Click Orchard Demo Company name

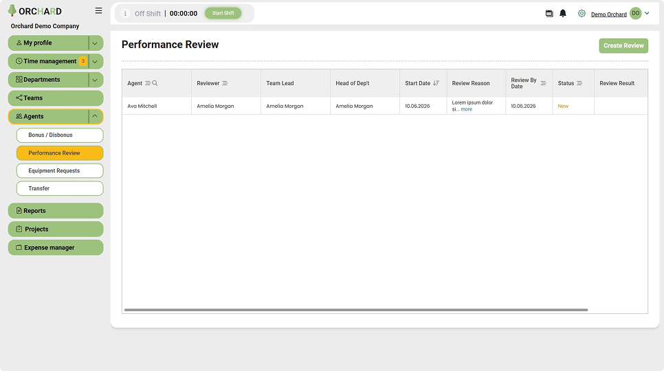[45, 26]
